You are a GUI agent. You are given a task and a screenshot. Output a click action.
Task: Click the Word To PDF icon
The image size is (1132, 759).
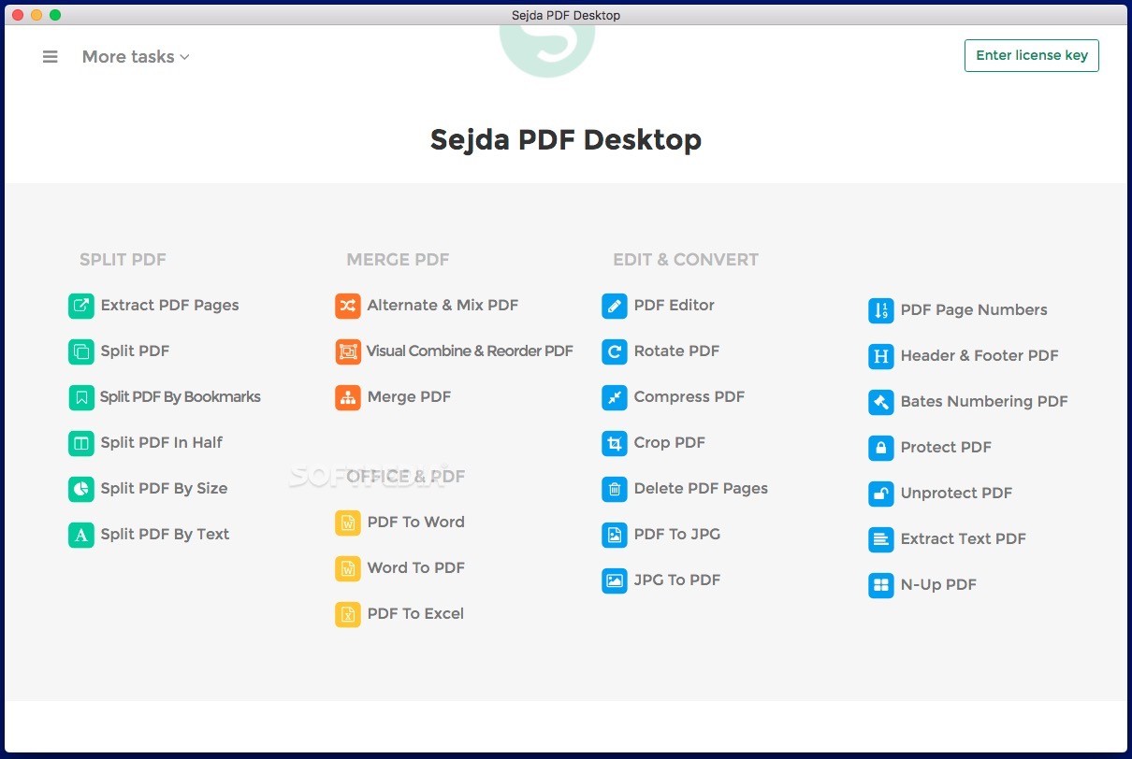click(x=348, y=568)
